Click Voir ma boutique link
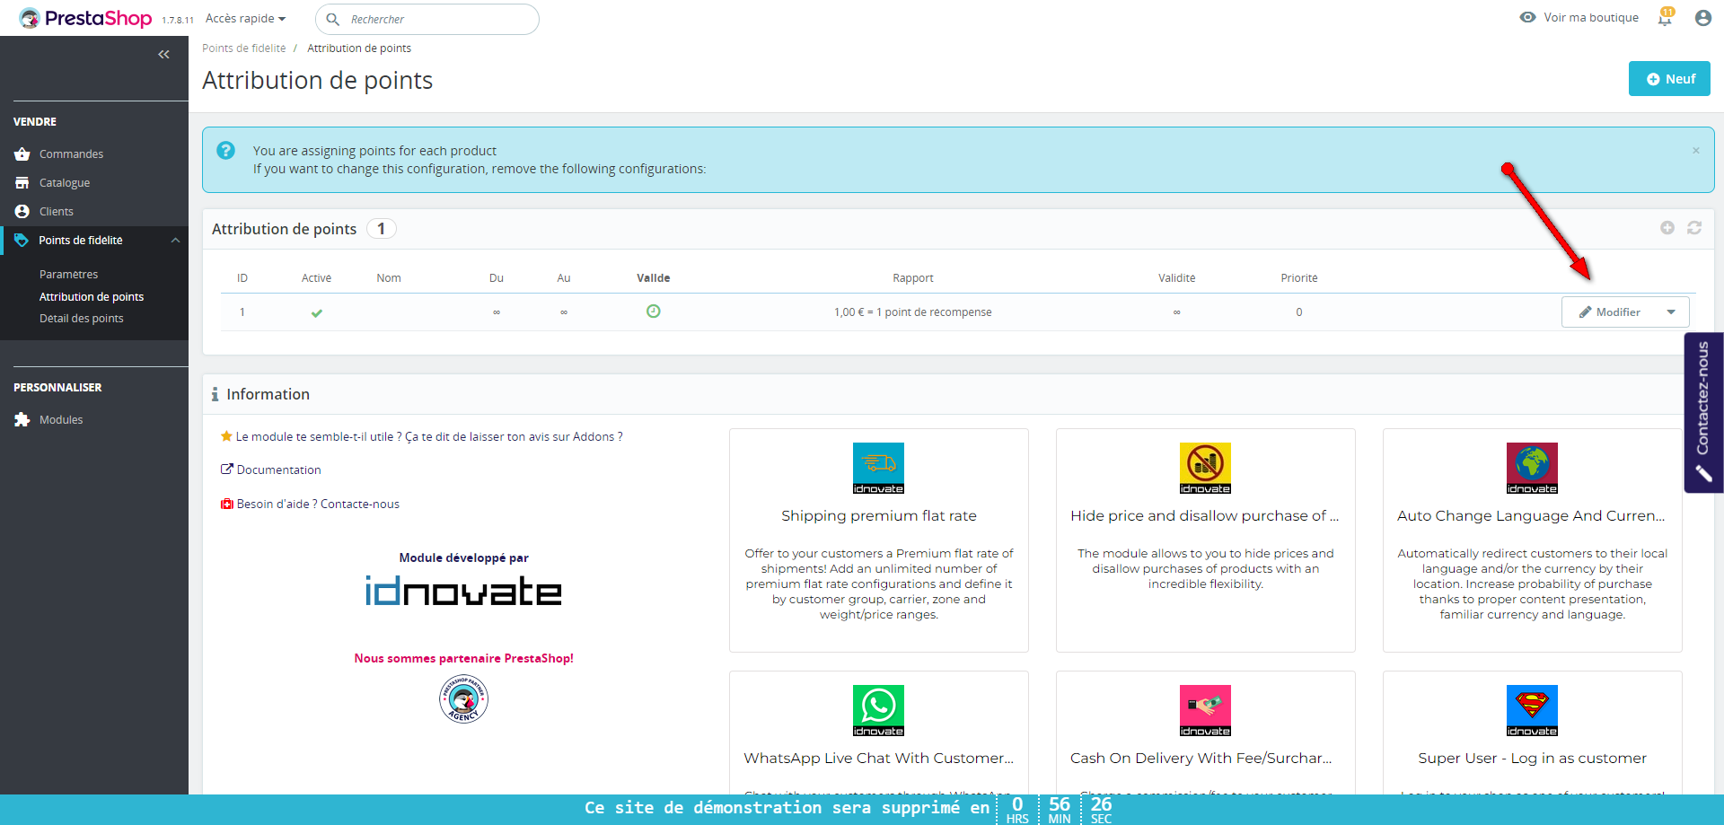The height and width of the screenshot is (825, 1724). point(1579,18)
